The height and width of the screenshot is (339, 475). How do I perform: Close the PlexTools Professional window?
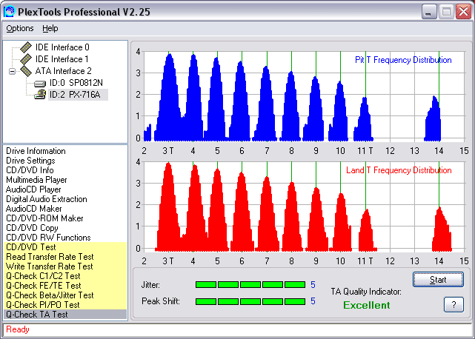tap(463, 12)
